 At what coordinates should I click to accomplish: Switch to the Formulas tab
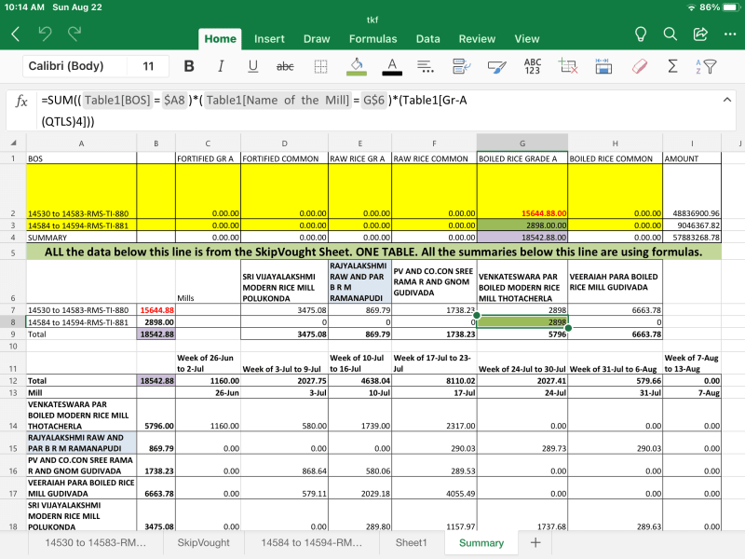click(373, 39)
